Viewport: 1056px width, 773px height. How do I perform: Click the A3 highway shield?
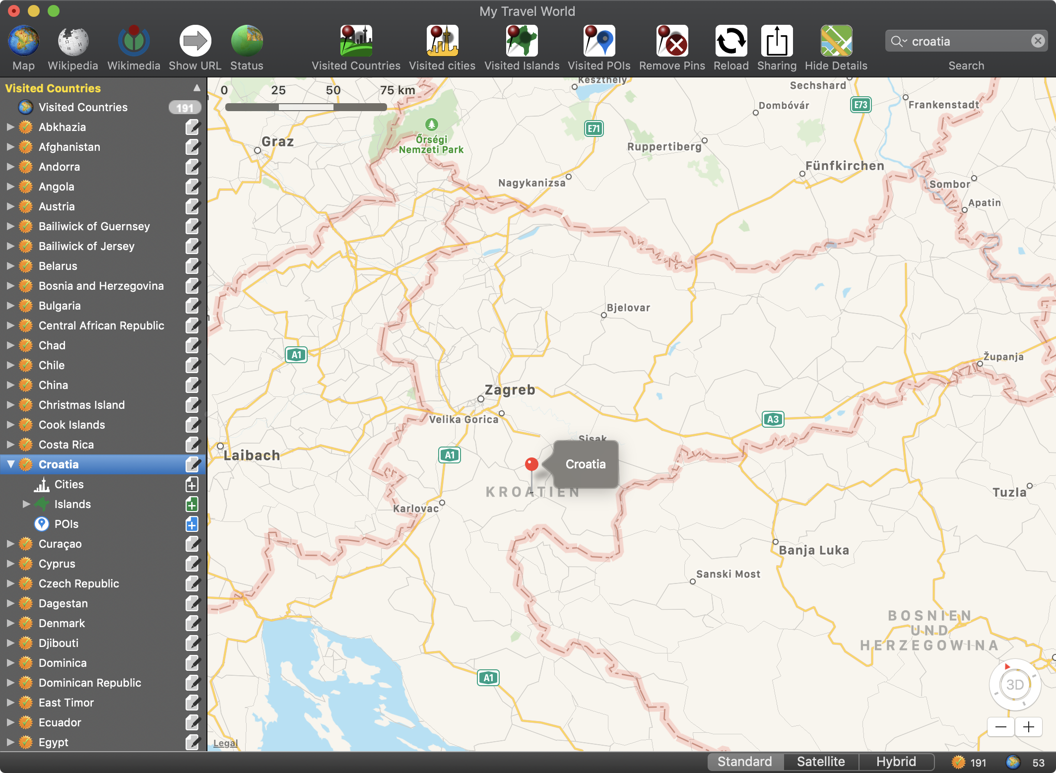(773, 420)
